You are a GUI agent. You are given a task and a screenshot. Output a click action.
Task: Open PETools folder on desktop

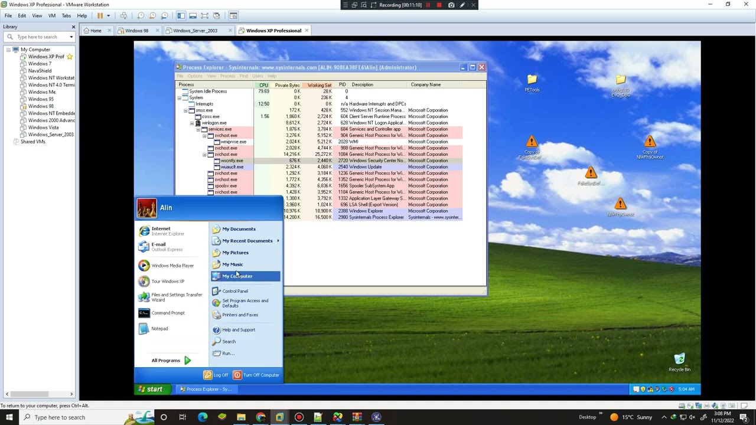pyautogui.click(x=532, y=83)
